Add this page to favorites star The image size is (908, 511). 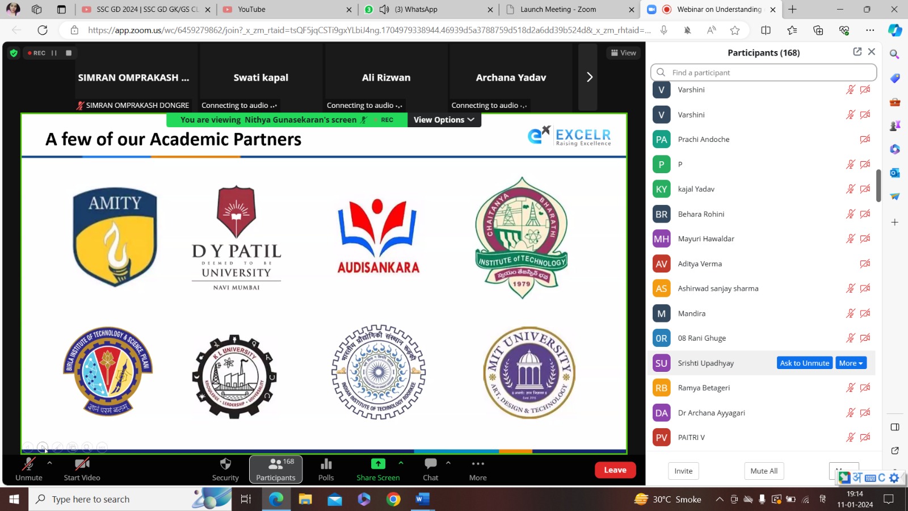tap(735, 30)
